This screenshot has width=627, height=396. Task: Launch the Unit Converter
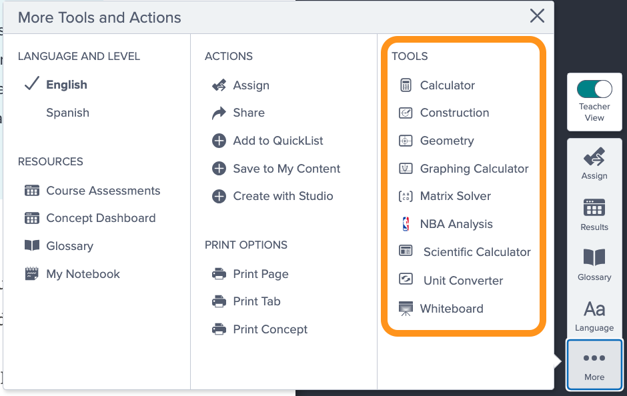[463, 280]
